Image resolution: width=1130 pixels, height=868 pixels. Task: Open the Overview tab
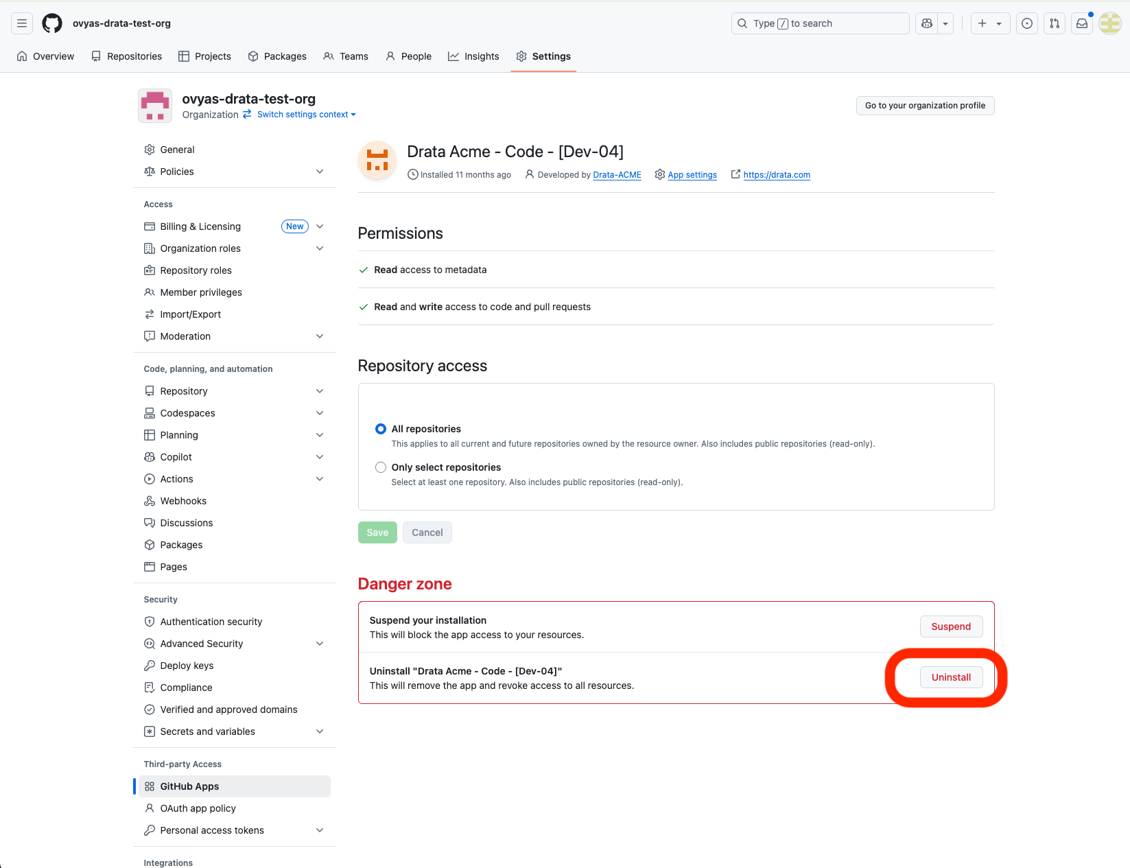(x=45, y=56)
